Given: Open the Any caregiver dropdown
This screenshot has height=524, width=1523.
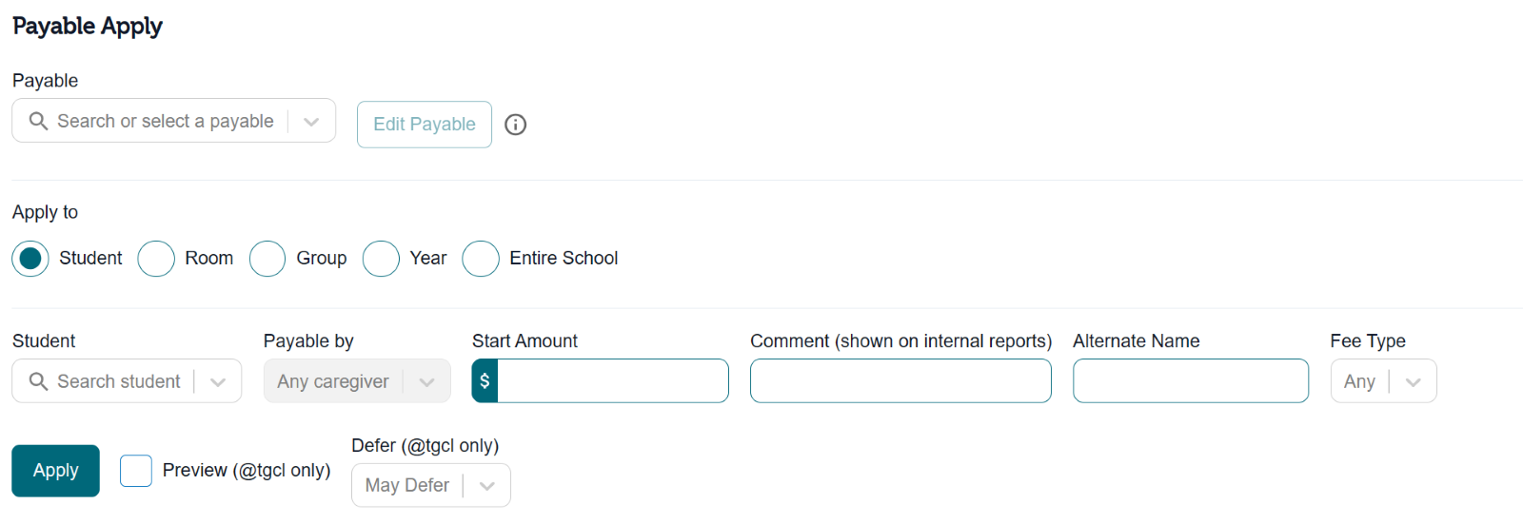Looking at the screenshot, I should [357, 381].
